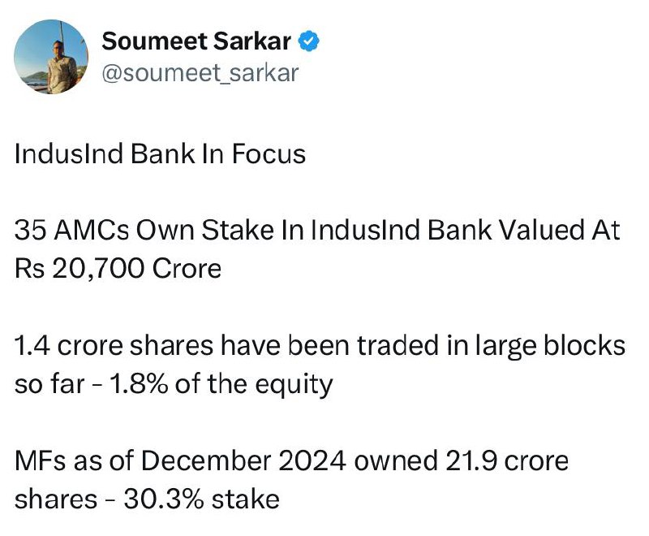
Task: Click the "30.3%" stake figure
Action: [164, 499]
